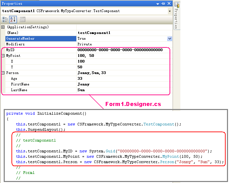The image size is (229, 183).
Task: Select the MyPoint property label
Action: 13,56
